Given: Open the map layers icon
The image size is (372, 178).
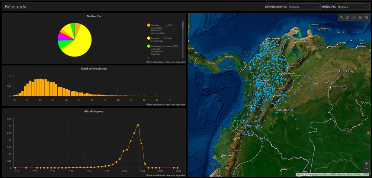Looking at the screenshot, I should click(x=360, y=17).
